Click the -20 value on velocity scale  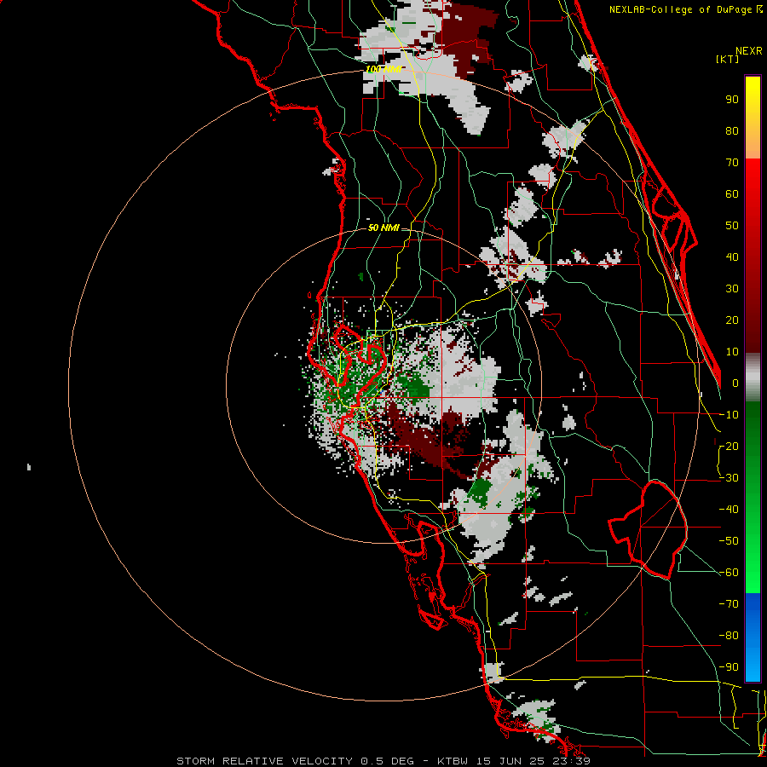[729, 446]
